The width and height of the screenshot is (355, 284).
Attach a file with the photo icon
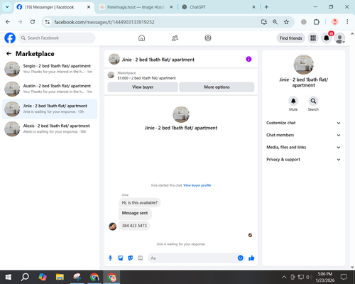(x=120, y=258)
